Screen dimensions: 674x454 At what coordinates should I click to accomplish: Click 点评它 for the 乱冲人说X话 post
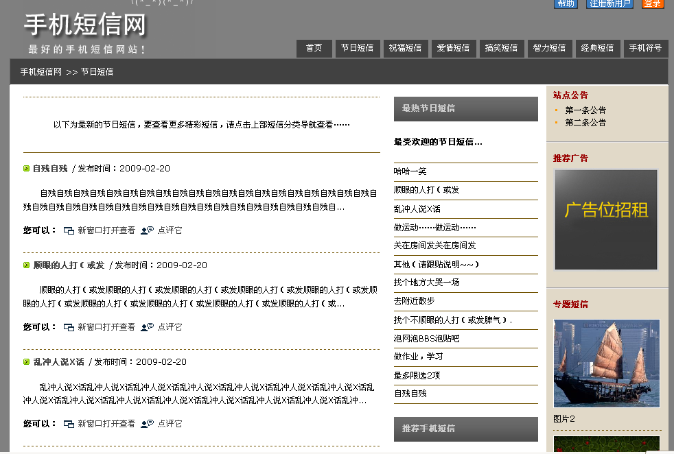point(170,424)
